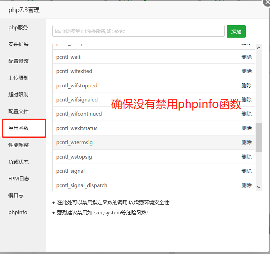This screenshot has width=270, height=254.
Task: Show the 性能调整 settings
Action: click(18, 145)
